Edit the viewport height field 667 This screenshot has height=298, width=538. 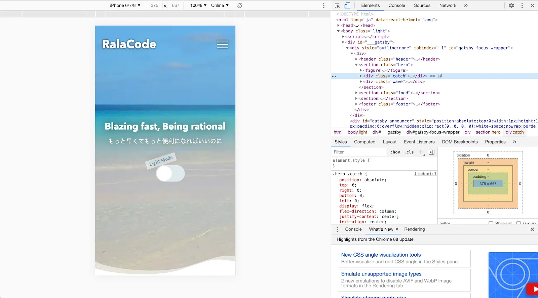click(x=176, y=5)
